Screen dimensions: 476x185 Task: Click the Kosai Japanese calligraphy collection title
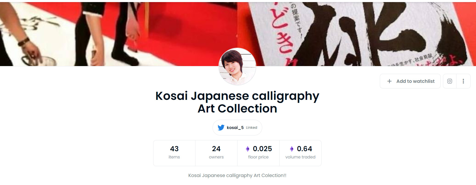click(237, 102)
